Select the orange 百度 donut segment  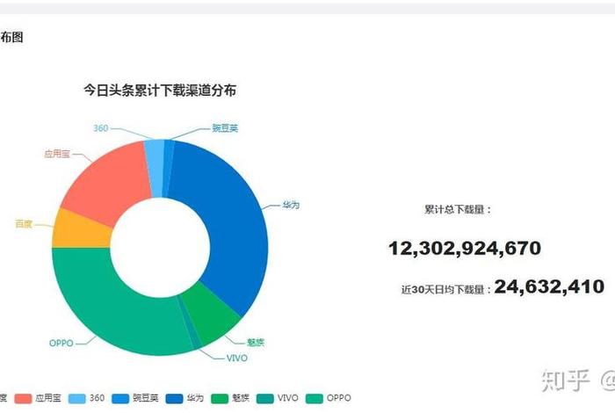click(x=81, y=231)
